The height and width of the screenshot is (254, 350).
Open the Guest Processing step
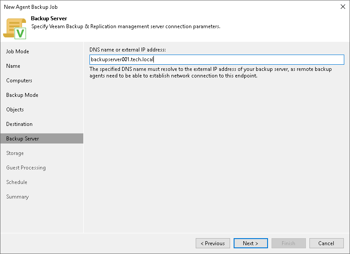[x=26, y=168]
